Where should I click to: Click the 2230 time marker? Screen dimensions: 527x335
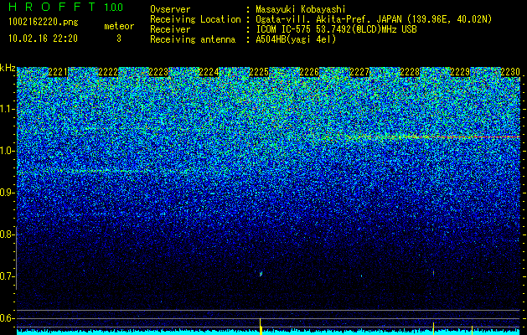(510, 72)
